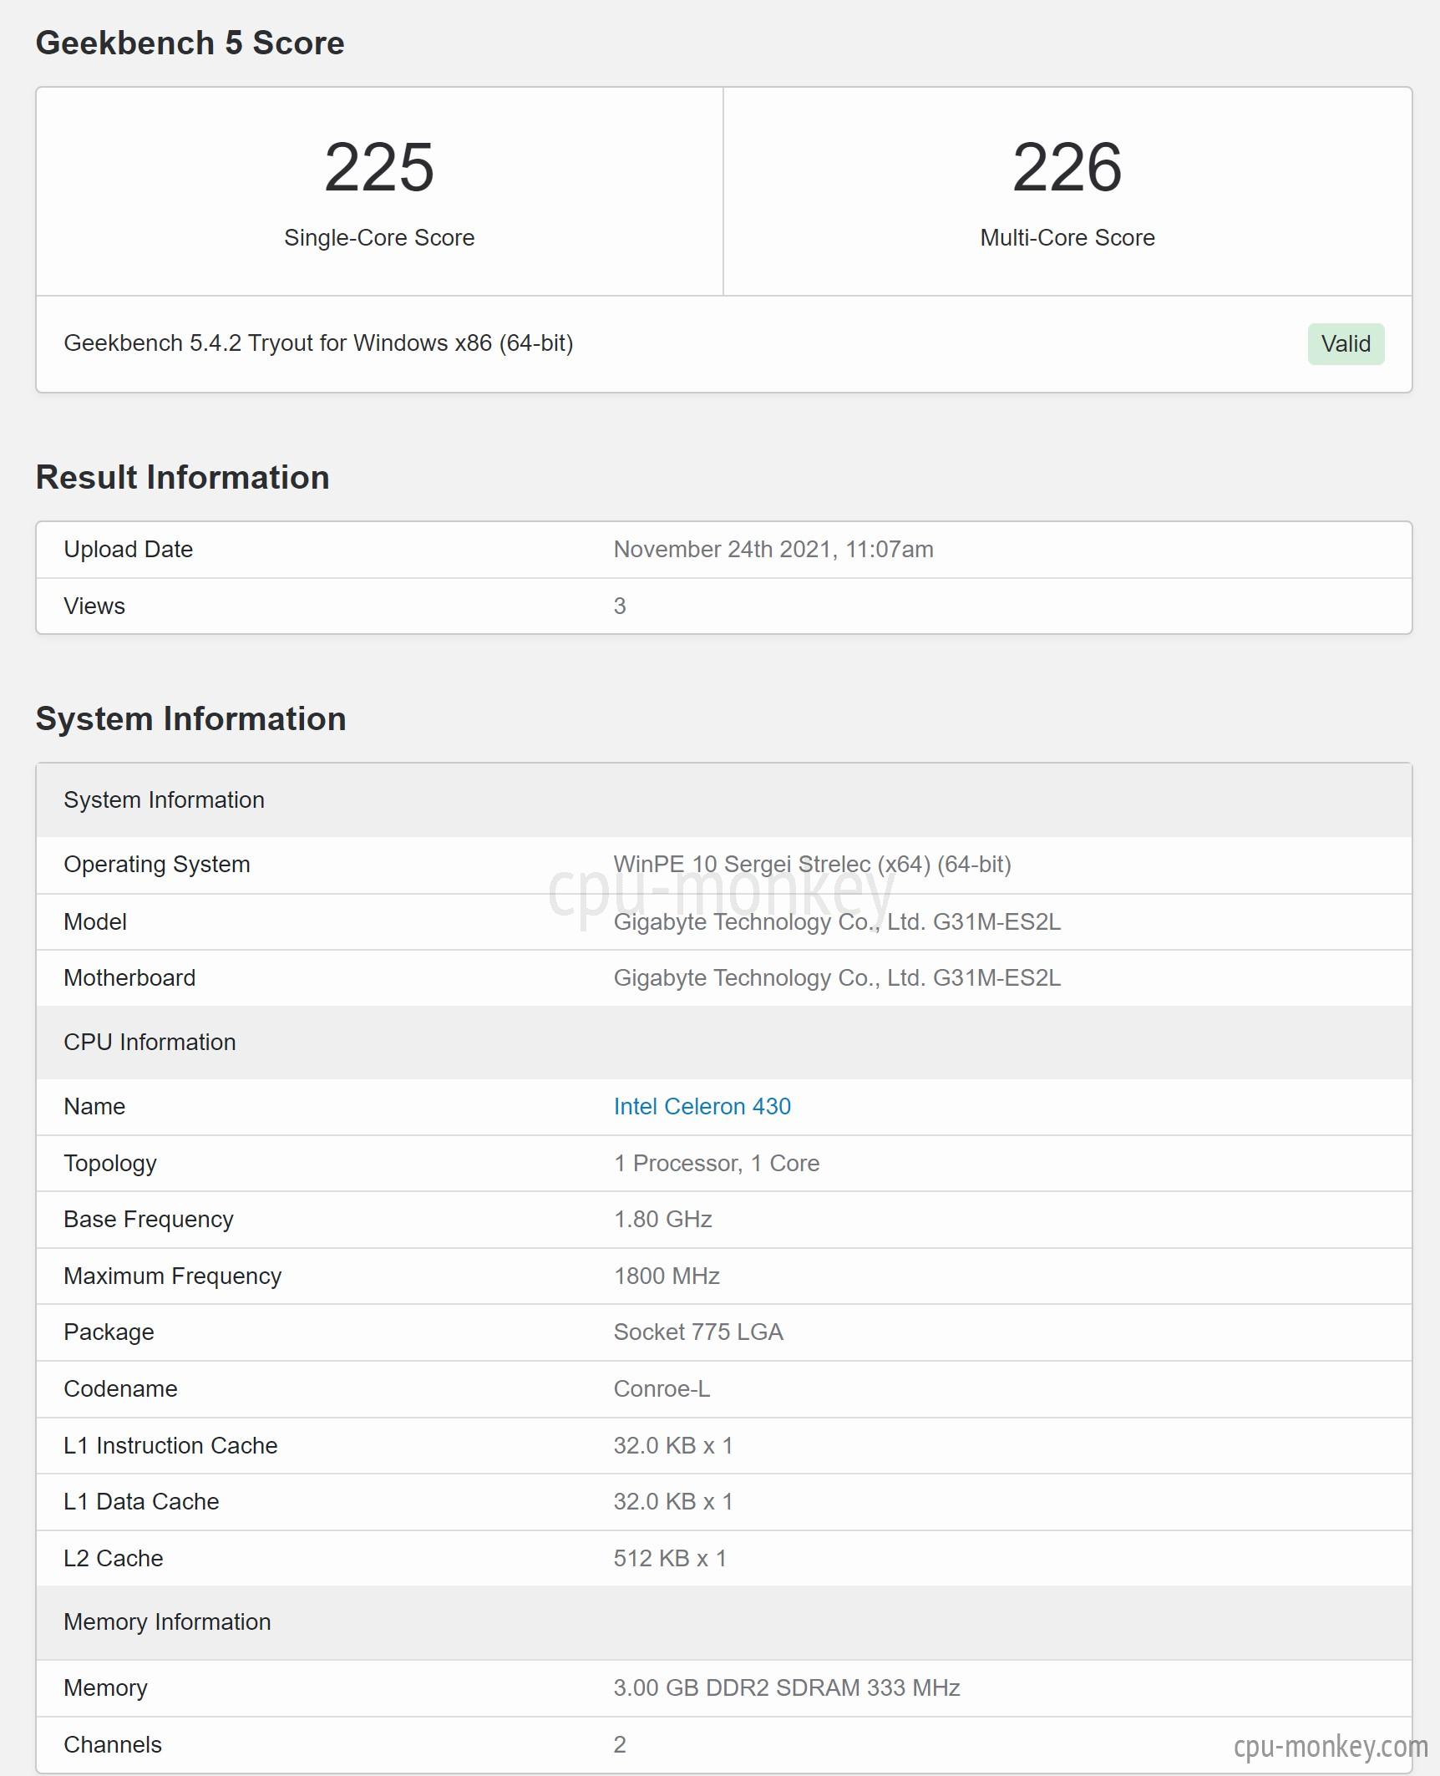
Task: Click the Result Information heading
Action: (x=182, y=477)
